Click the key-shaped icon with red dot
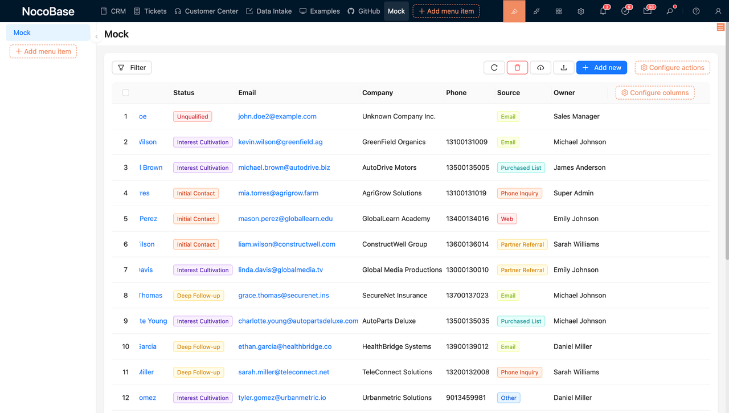Viewport: 729px width, 413px height. click(670, 11)
